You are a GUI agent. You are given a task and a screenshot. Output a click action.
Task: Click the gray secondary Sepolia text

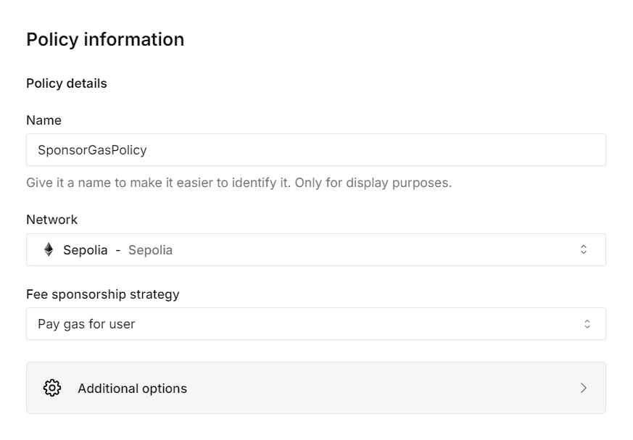tap(150, 250)
